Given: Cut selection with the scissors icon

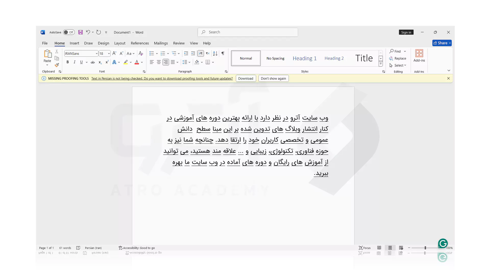Looking at the screenshot, I should coord(57,52).
